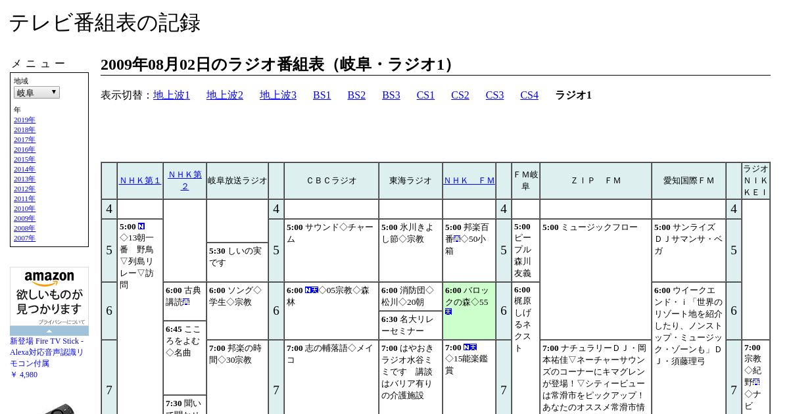Switch to BS3 listing

pyautogui.click(x=391, y=95)
